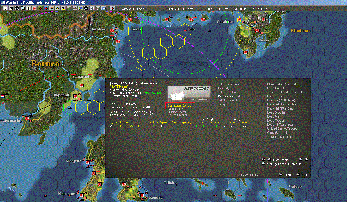347x202 pixels.
Task: Click the Siquijor home port text
Action: 223,104
